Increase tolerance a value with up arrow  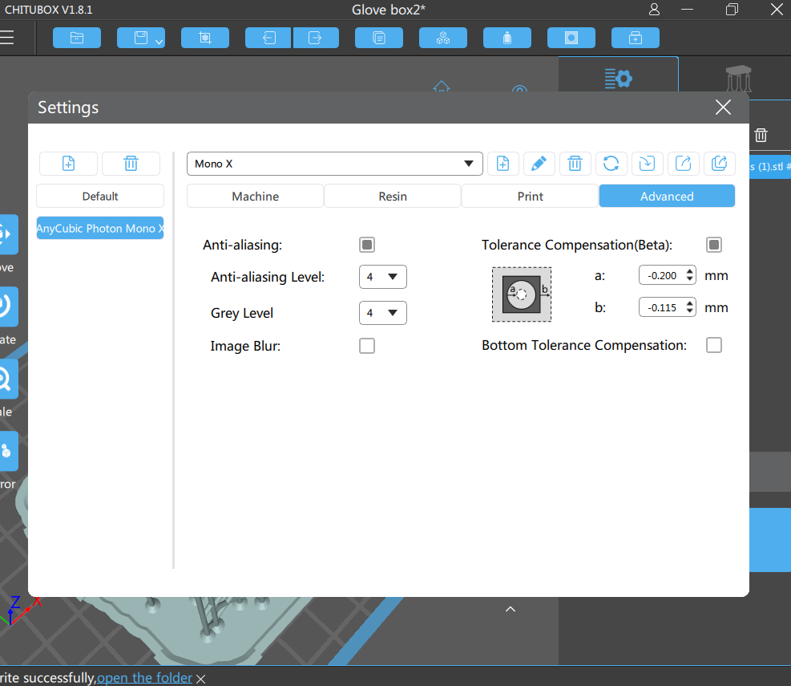click(689, 272)
